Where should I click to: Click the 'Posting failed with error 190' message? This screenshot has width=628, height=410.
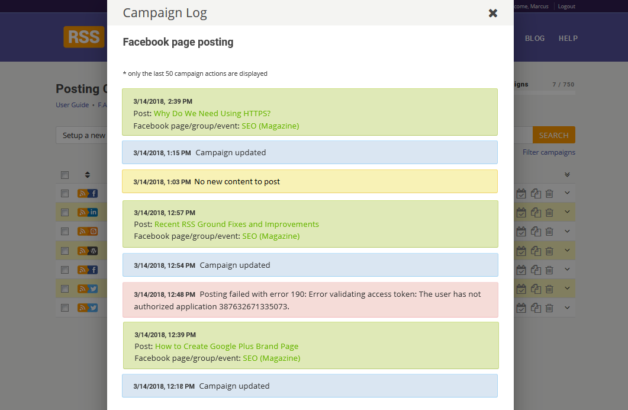(310, 300)
